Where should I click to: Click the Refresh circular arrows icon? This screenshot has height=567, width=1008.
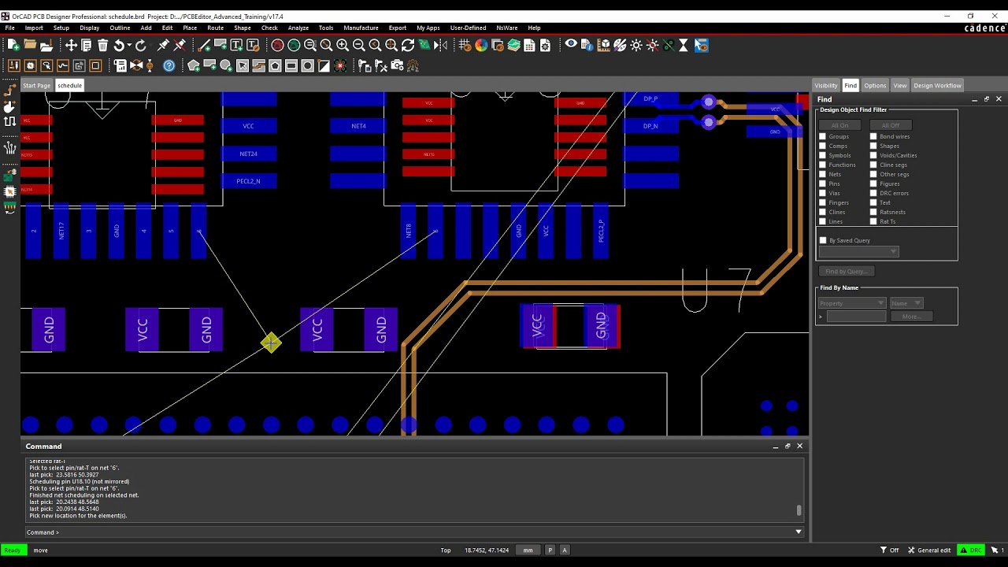(x=407, y=45)
